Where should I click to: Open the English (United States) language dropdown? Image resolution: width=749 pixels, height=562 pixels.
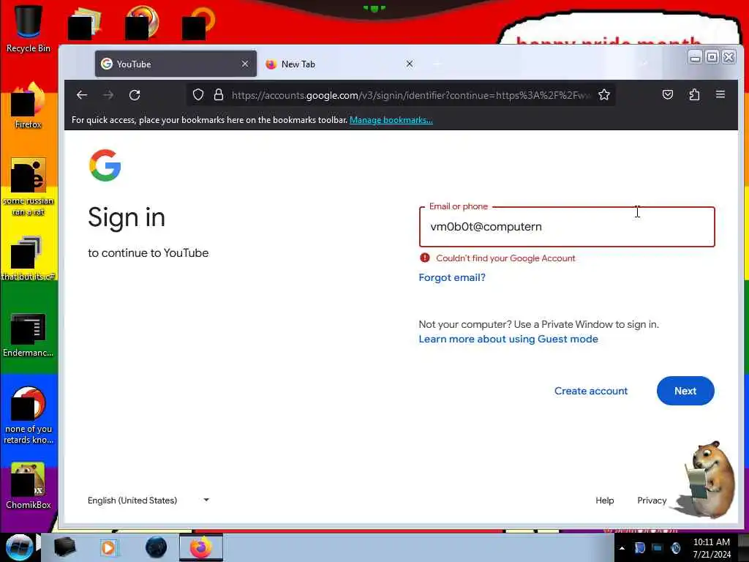pyautogui.click(x=148, y=501)
